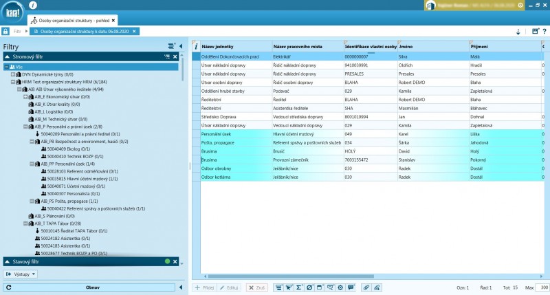550x295 pixels.
Task: Open the info icon in title bar
Action: [x=34, y=6]
